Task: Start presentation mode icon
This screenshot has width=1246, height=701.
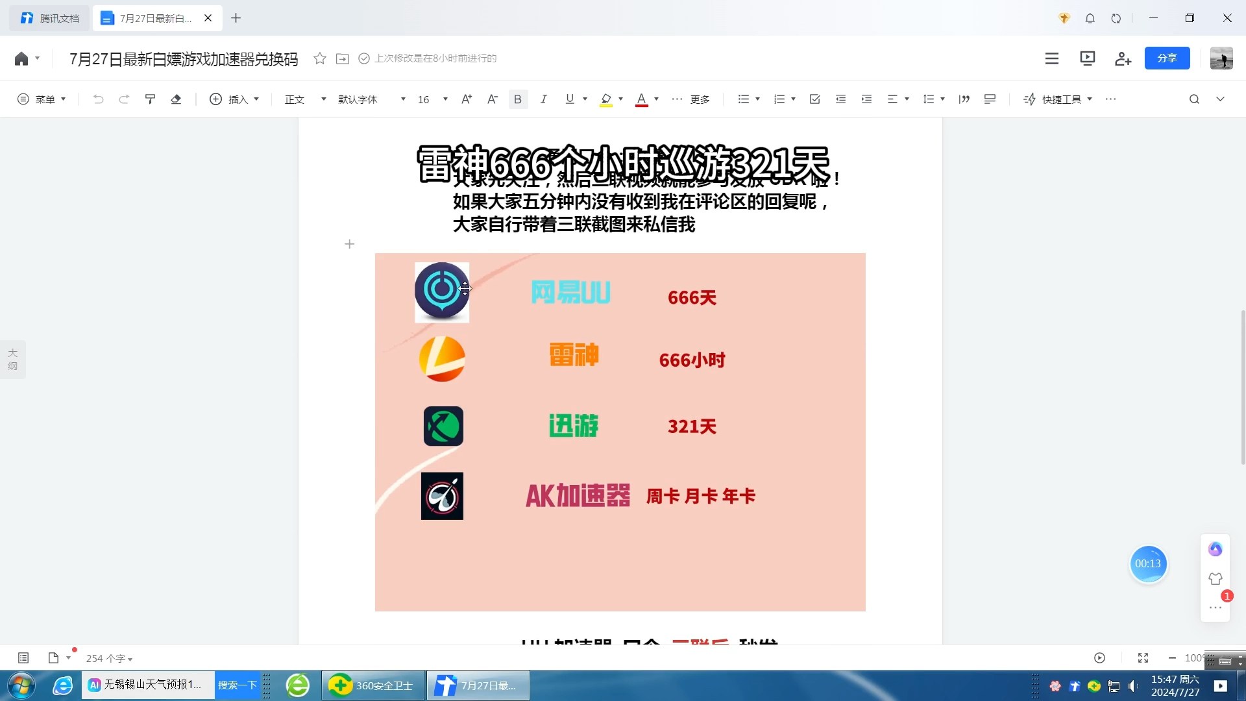Action: click(1088, 58)
